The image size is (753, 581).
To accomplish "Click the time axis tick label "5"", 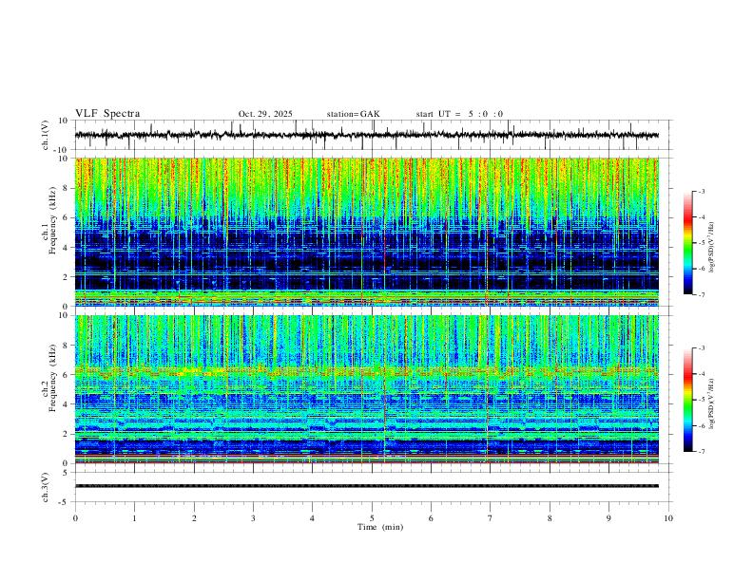I will coord(372,518).
